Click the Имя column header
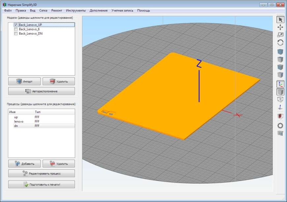 point(13,112)
